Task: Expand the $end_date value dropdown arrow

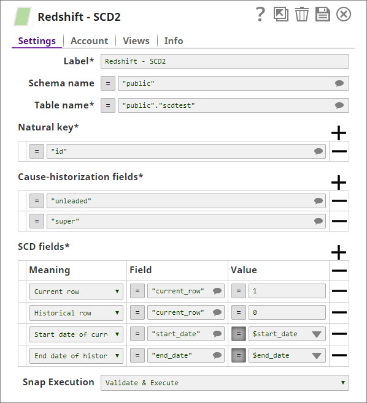Action: click(x=317, y=356)
